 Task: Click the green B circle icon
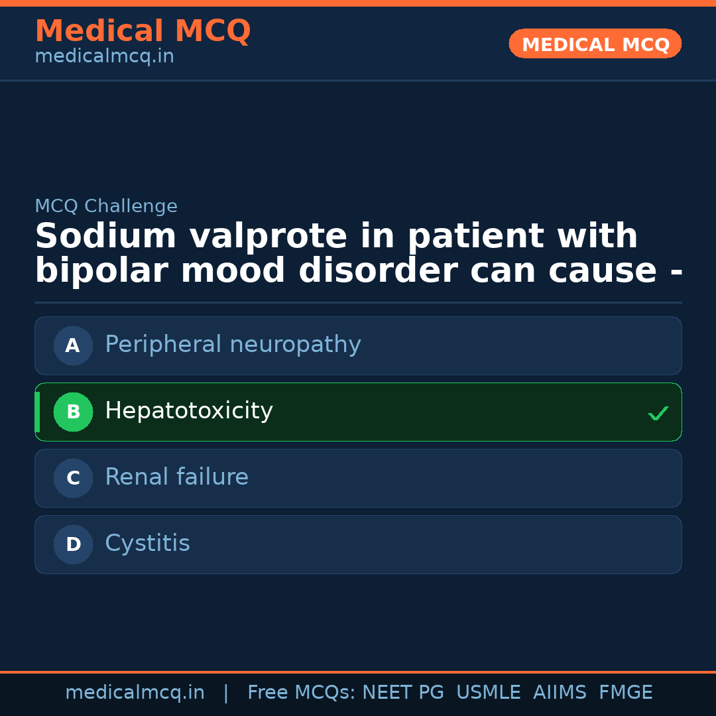coord(73,412)
